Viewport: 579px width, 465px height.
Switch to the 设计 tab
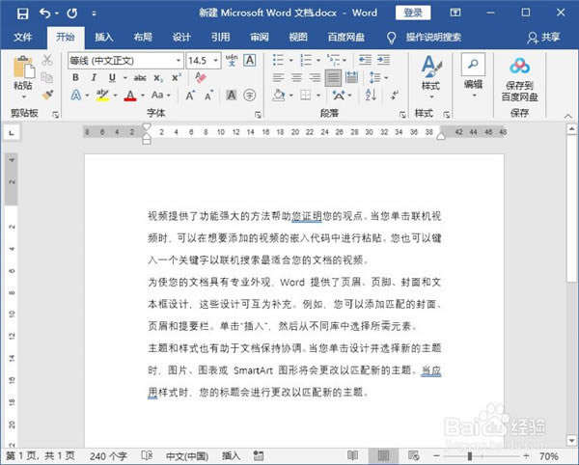181,37
